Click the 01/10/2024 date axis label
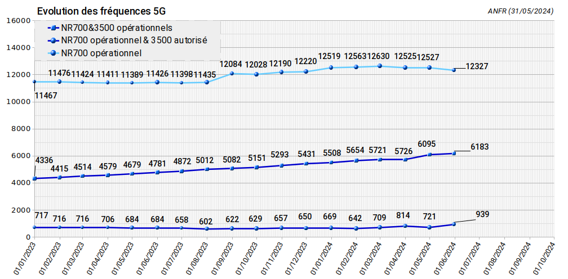568x279 pixels. coord(543,256)
